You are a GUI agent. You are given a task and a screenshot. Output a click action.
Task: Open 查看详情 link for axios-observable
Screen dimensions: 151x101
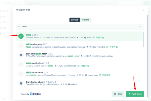tap(106, 75)
